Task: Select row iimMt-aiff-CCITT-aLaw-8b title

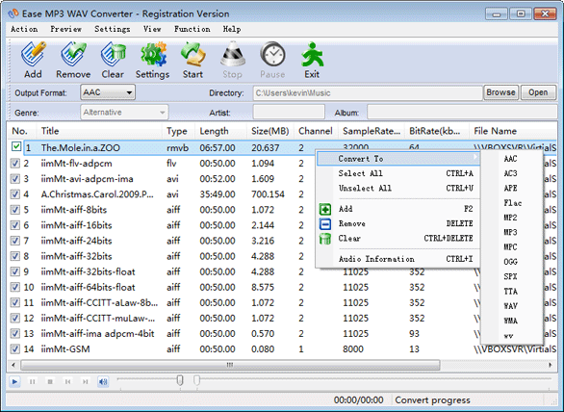Action: (x=99, y=303)
